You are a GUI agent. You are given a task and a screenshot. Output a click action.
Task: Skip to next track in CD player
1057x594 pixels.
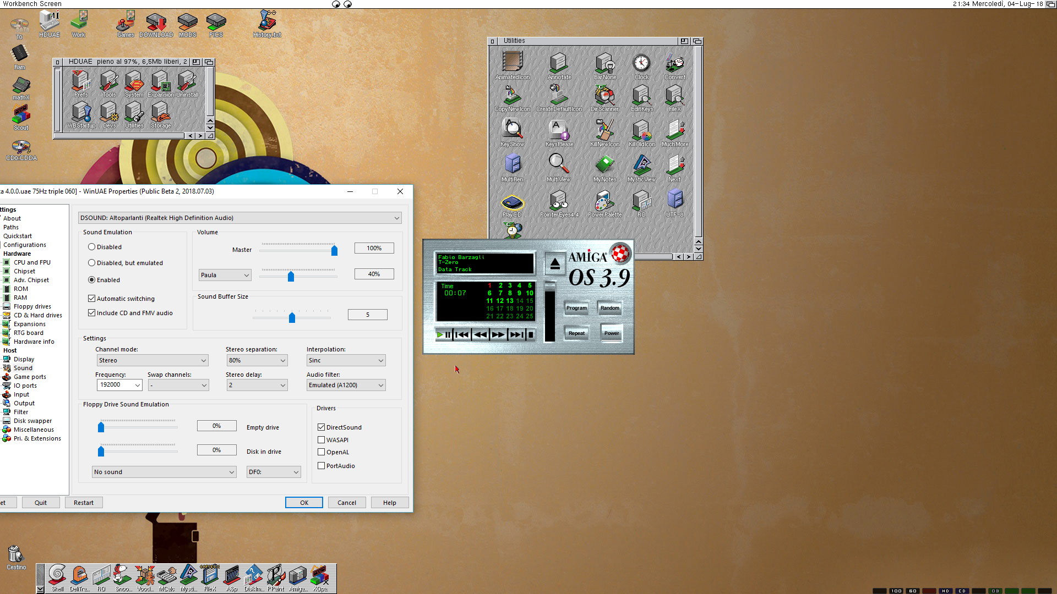tap(516, 334)
